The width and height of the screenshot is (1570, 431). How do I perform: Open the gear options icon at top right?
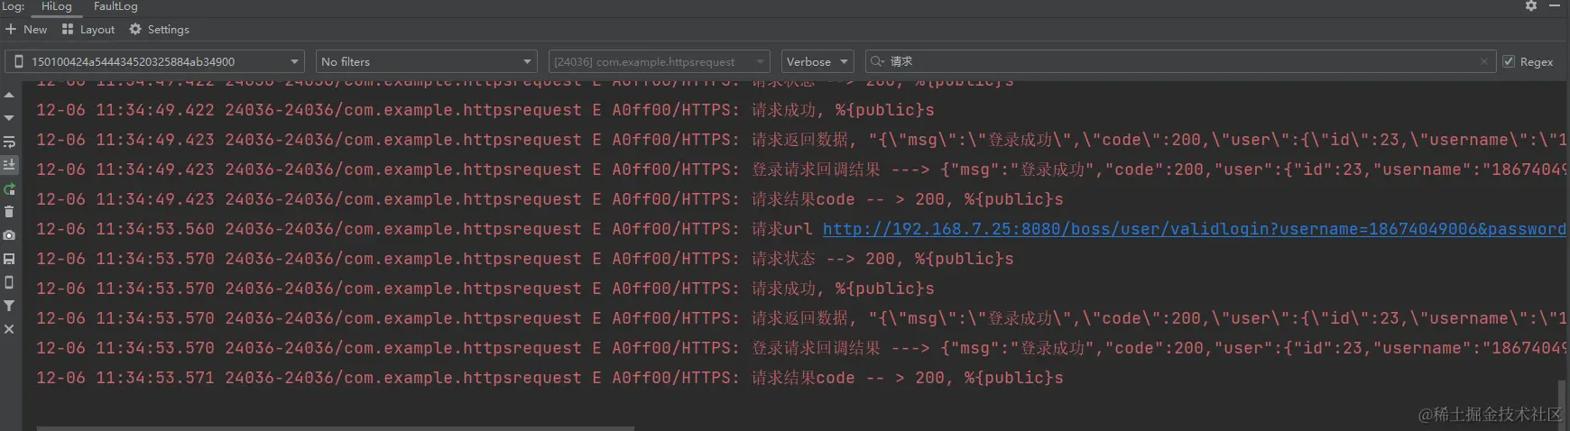[1531, 6]
